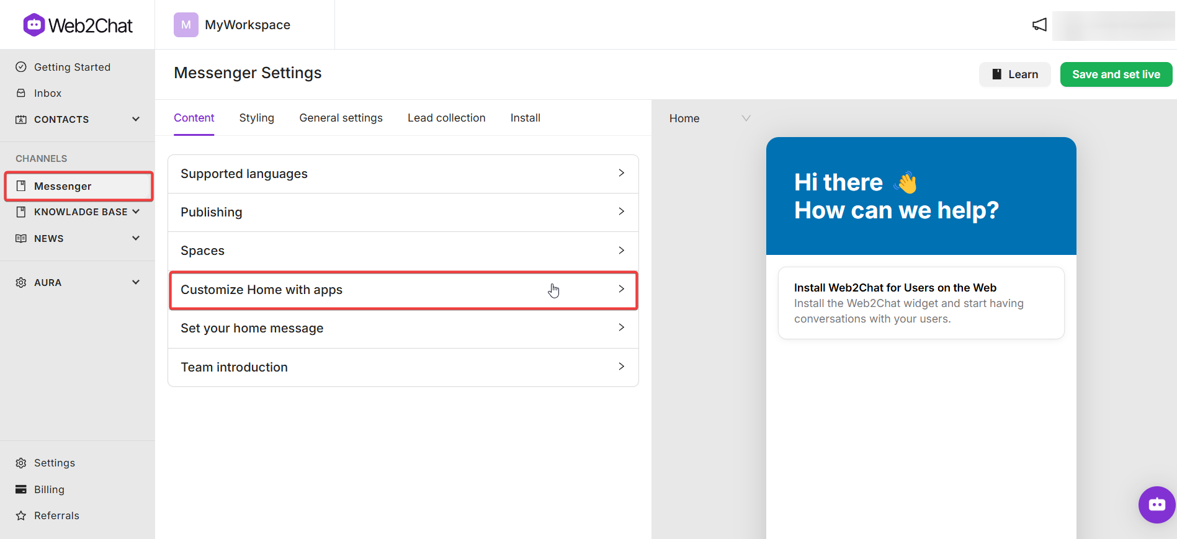The image size is (1177, 539).
Task: Click the Team introduction label
Action: pos(234,367)
